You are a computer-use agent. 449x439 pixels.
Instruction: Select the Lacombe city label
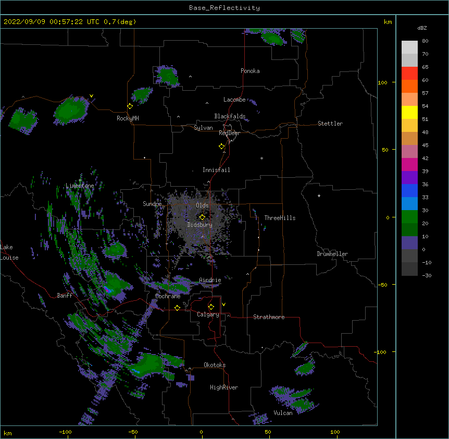pos(234,100)
